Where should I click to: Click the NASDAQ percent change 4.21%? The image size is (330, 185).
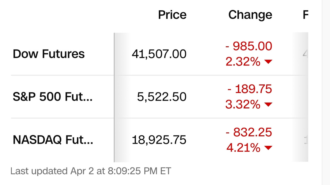(243, 148)
